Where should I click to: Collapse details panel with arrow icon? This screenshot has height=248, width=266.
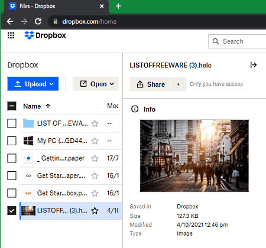coord(254,65)
